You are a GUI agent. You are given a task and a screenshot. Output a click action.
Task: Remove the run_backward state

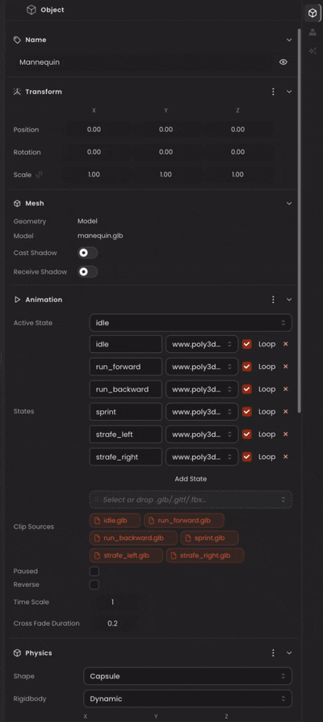(285, 389)
